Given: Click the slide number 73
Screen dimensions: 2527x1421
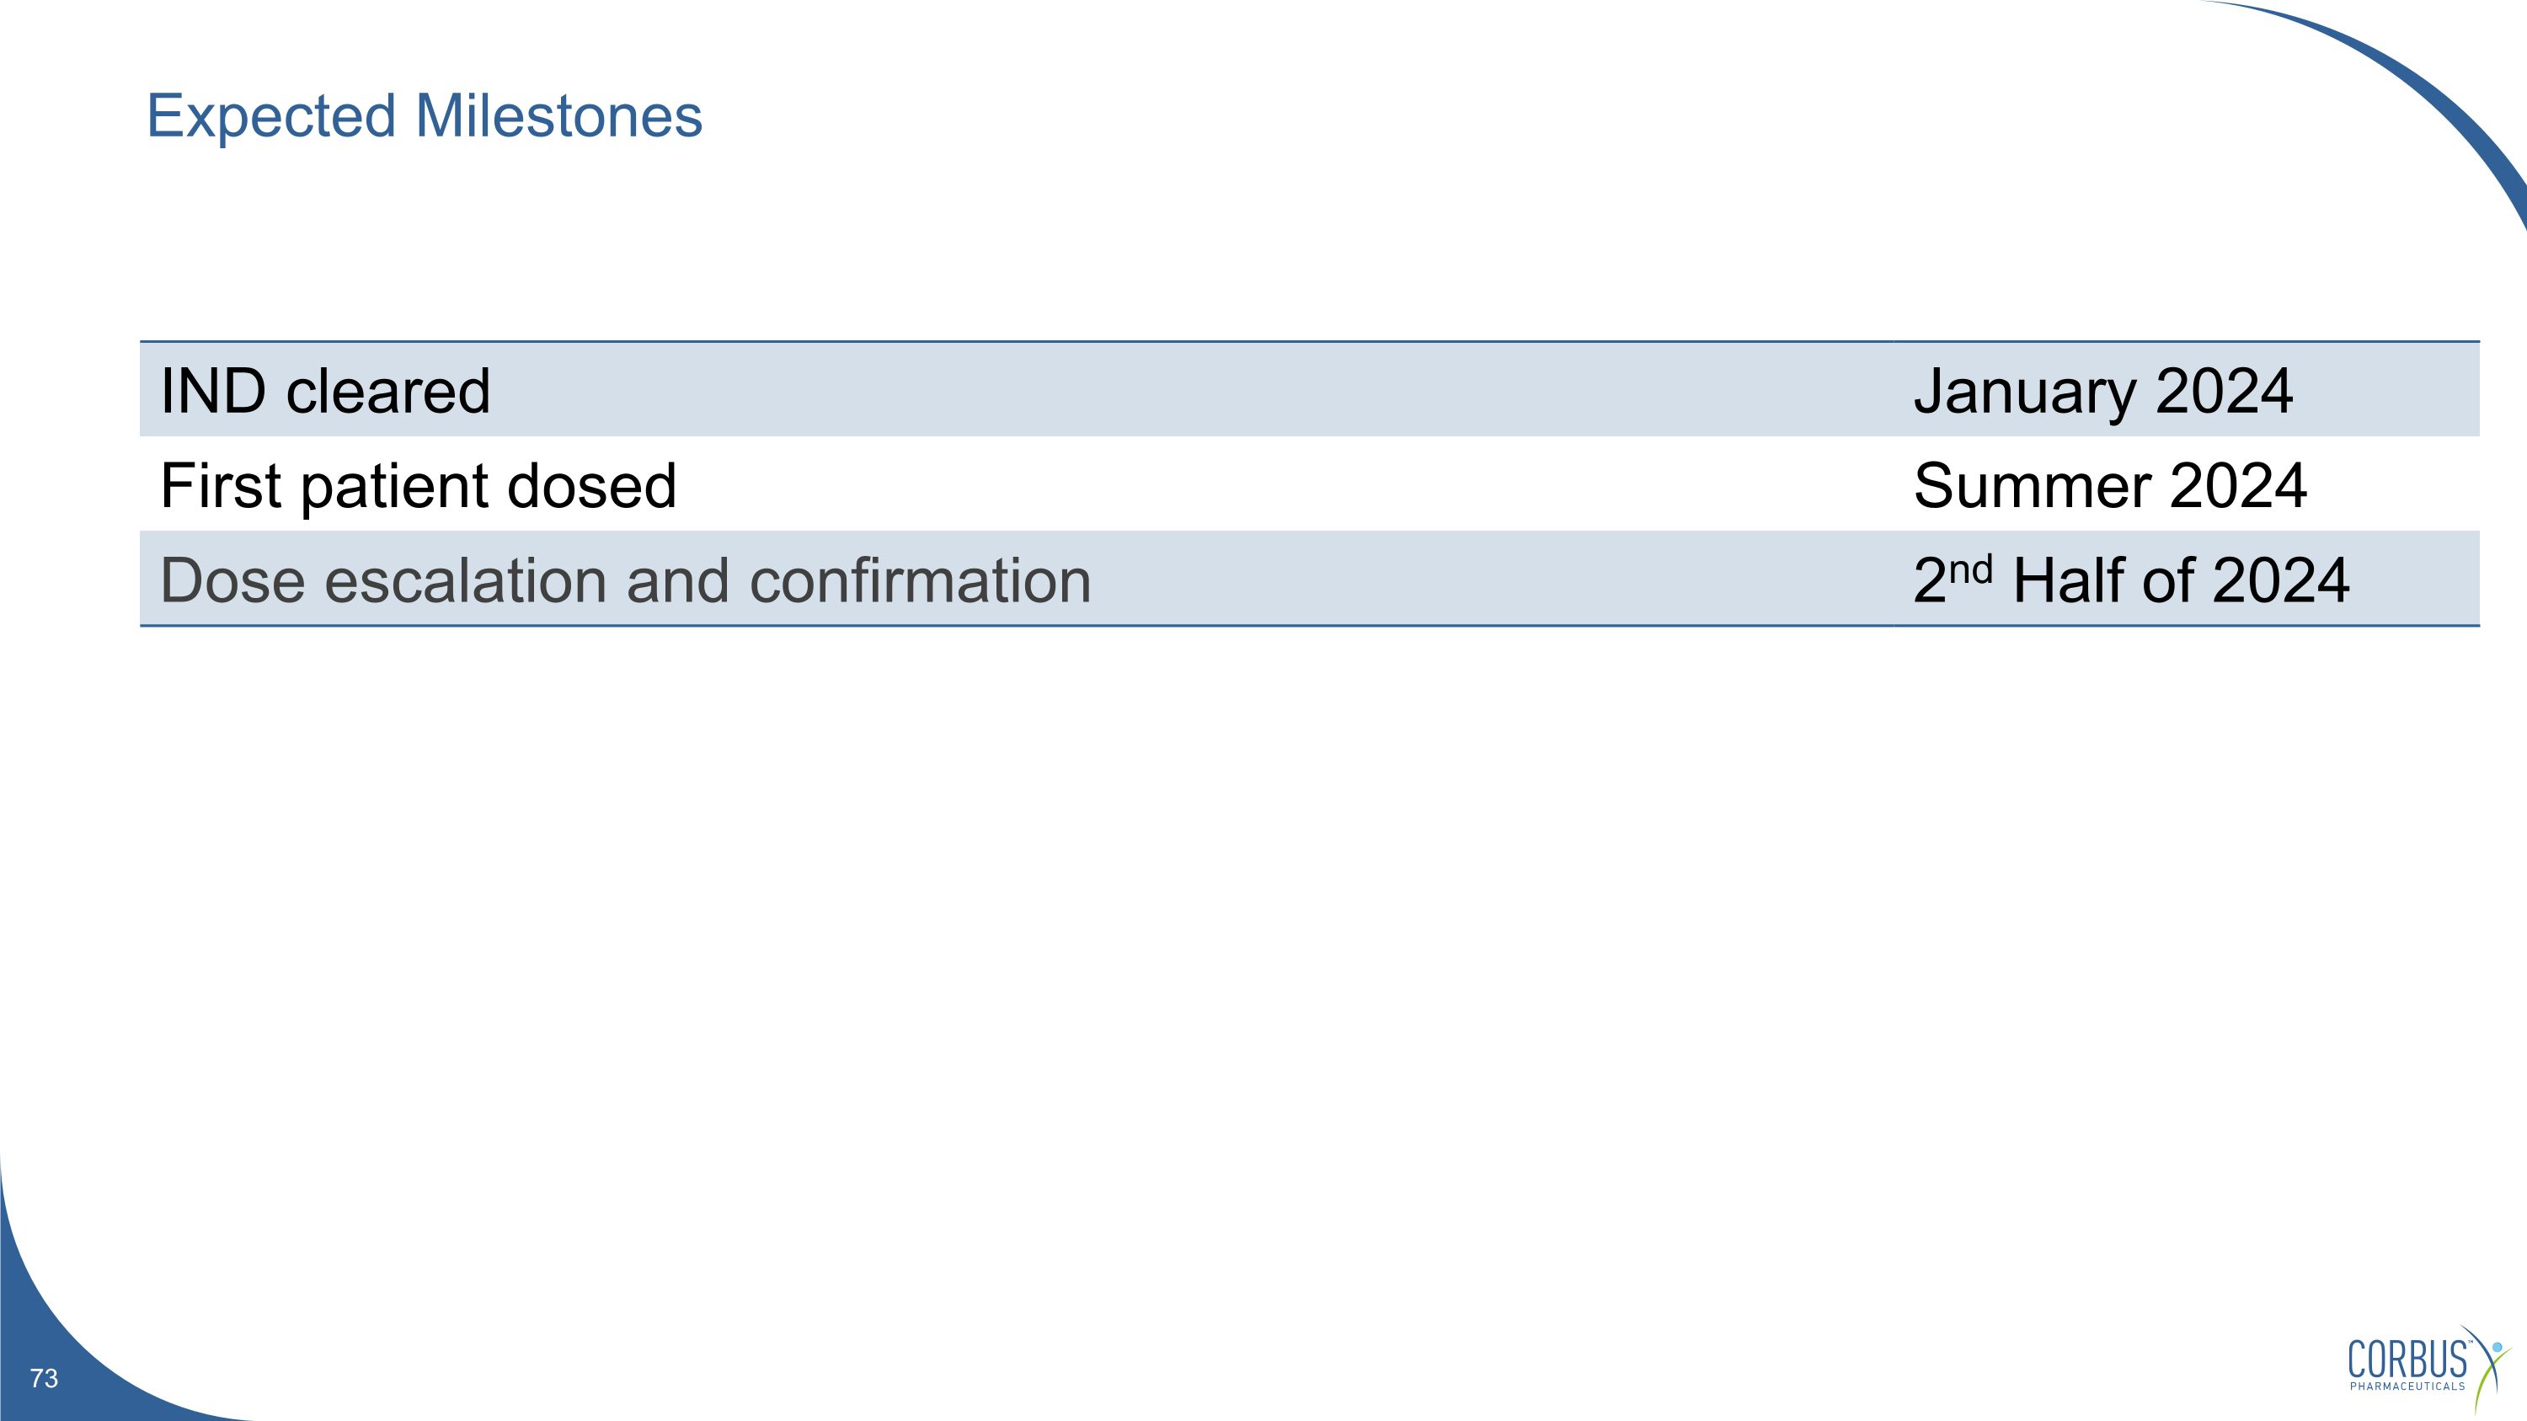Looking at the screenshot, I should (44, 1379).
